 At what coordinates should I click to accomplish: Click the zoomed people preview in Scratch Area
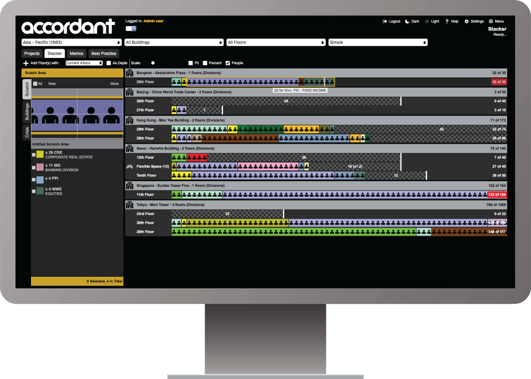[77, 114]
